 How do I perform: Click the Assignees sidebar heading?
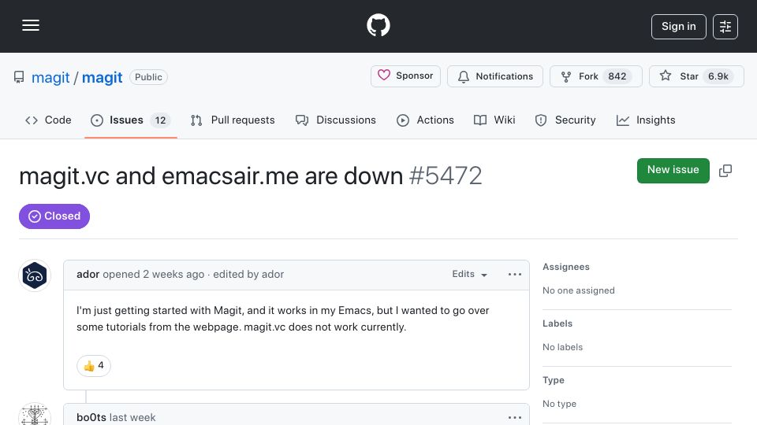coord(566,267)
